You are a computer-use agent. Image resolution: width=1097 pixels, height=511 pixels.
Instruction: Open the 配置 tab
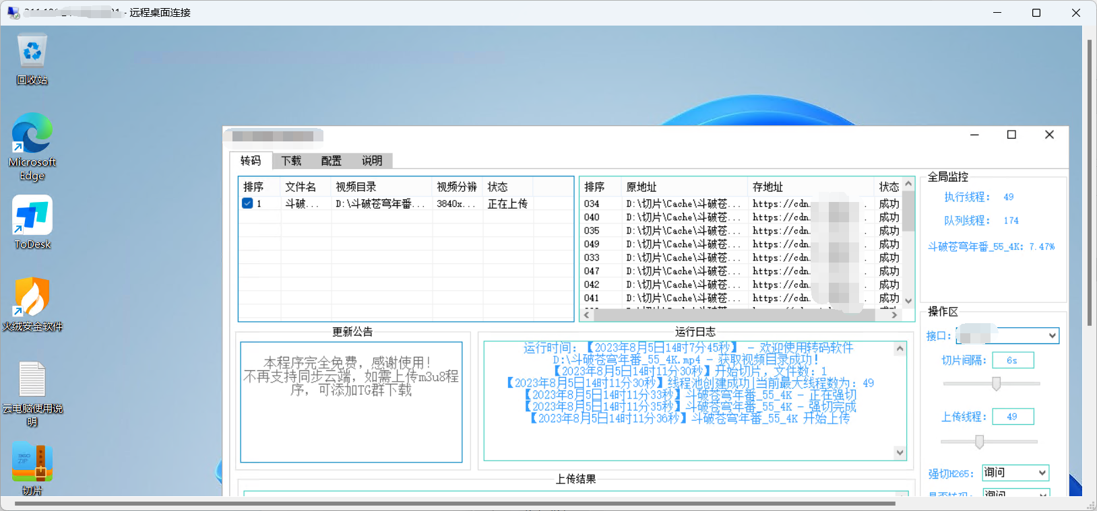point(331,161)
